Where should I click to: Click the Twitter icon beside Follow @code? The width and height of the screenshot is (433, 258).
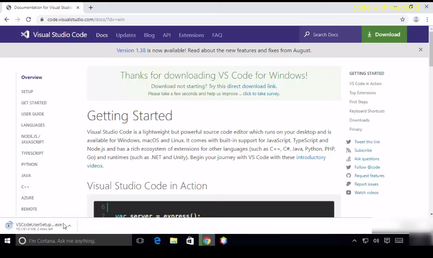[348, 167]
